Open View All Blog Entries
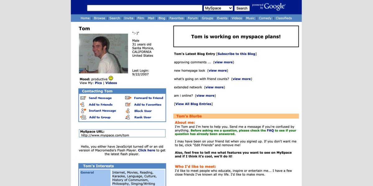373x186 pixels. coord(193,104)
